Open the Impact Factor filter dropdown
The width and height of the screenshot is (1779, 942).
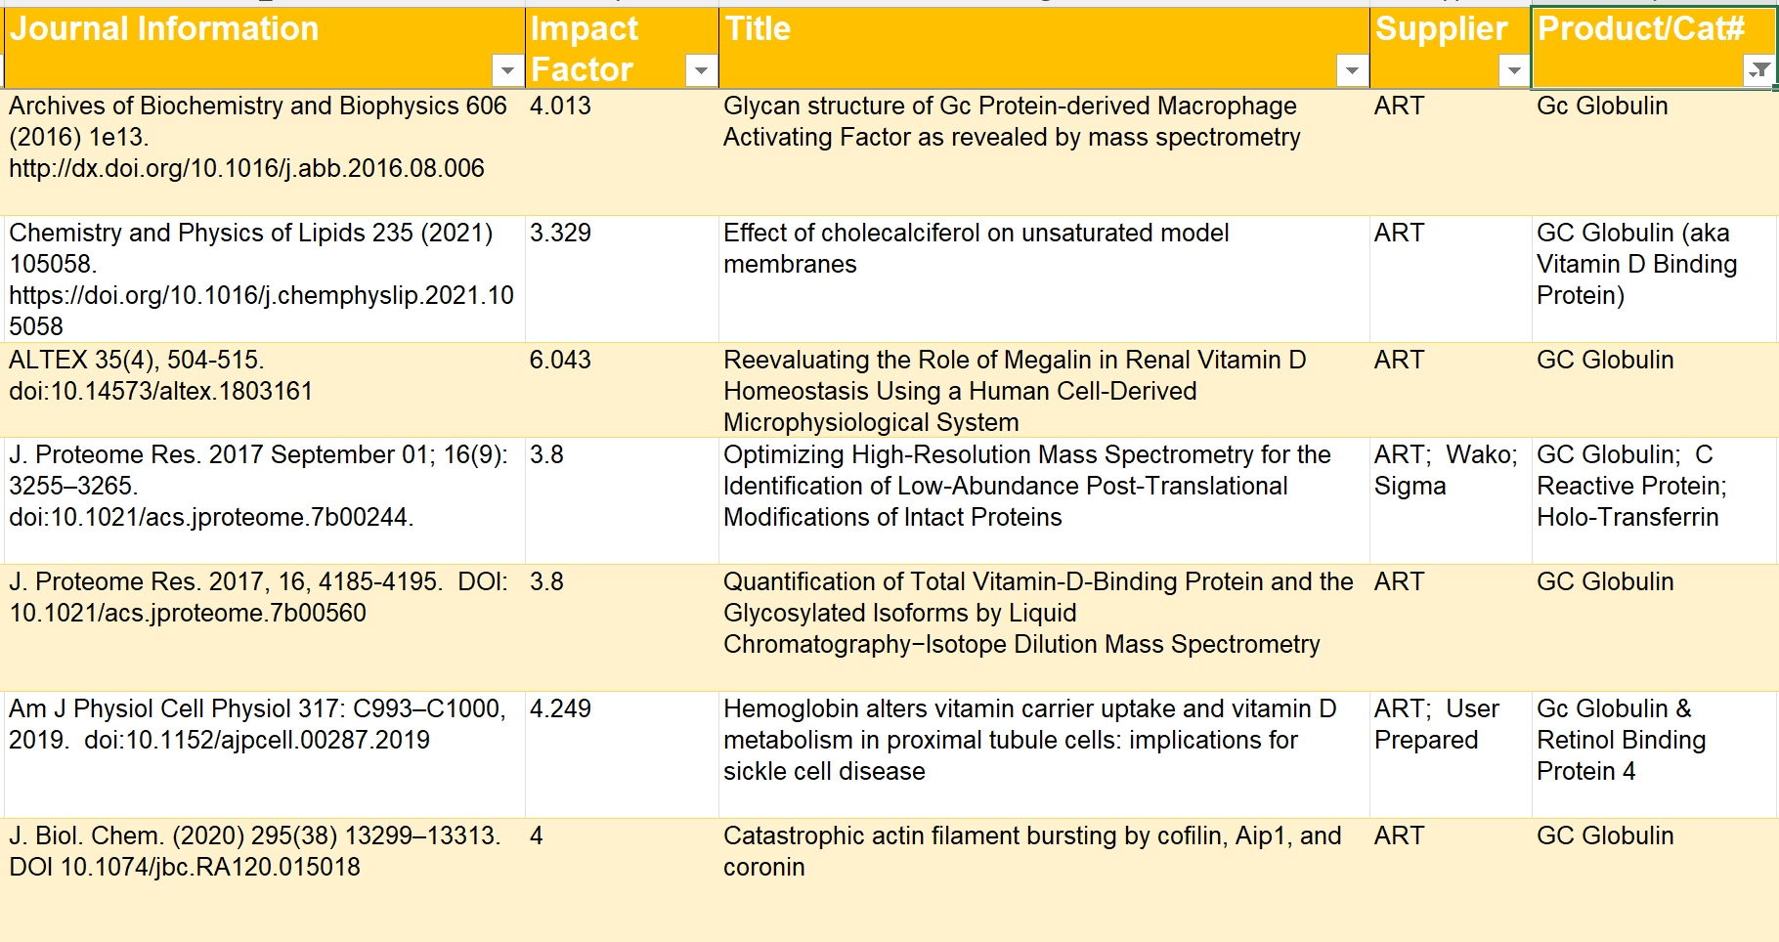point(700,70)
